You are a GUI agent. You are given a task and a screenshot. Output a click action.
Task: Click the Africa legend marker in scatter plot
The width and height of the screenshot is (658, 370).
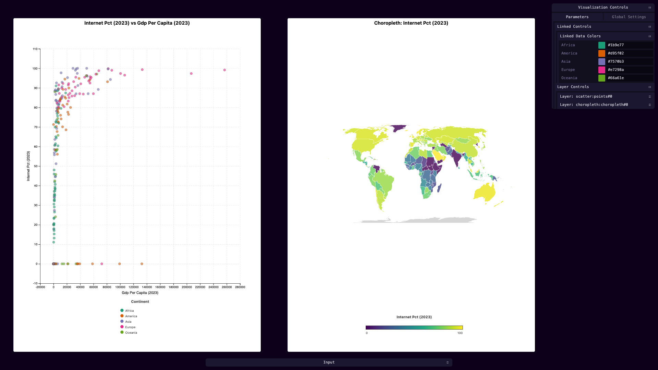tap(122, 310)
